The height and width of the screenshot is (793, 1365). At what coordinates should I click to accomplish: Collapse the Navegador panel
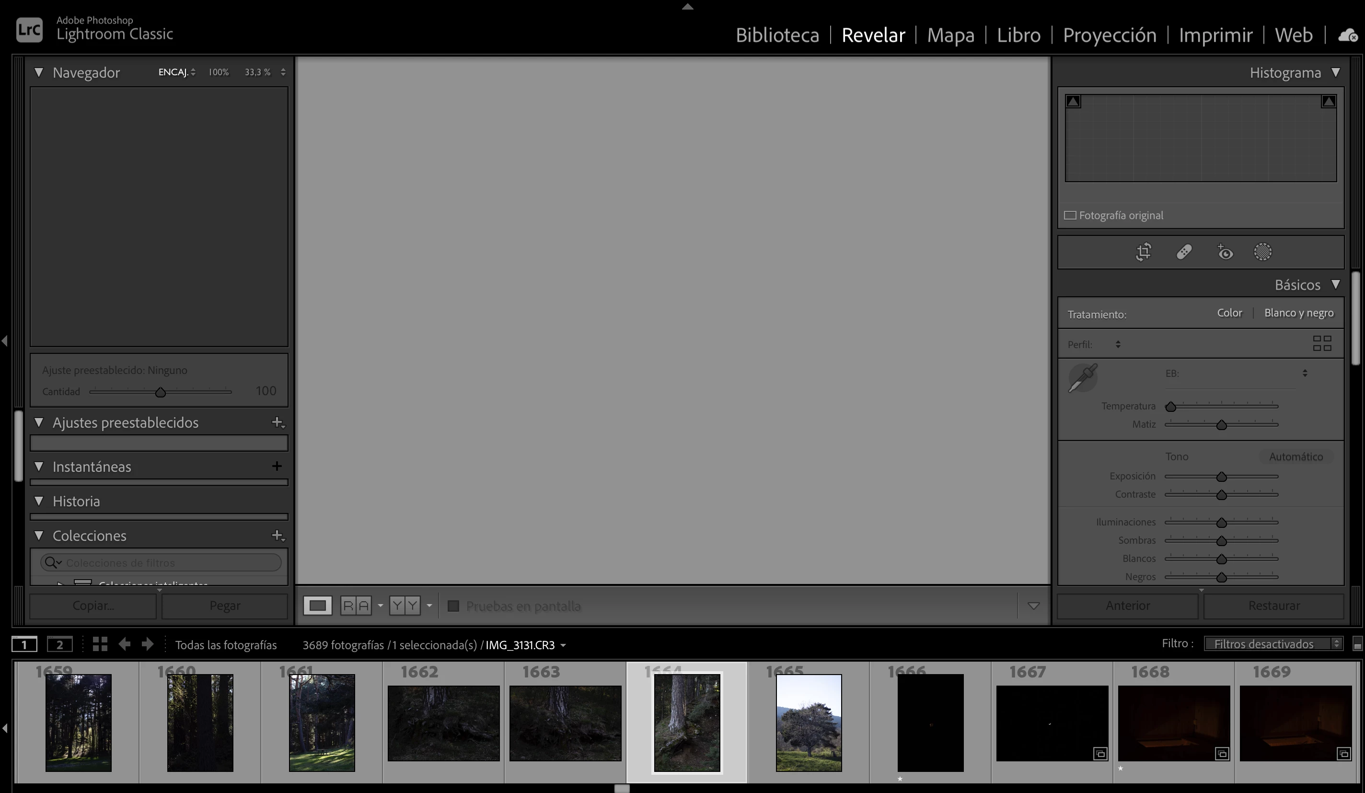coord(39,72)
